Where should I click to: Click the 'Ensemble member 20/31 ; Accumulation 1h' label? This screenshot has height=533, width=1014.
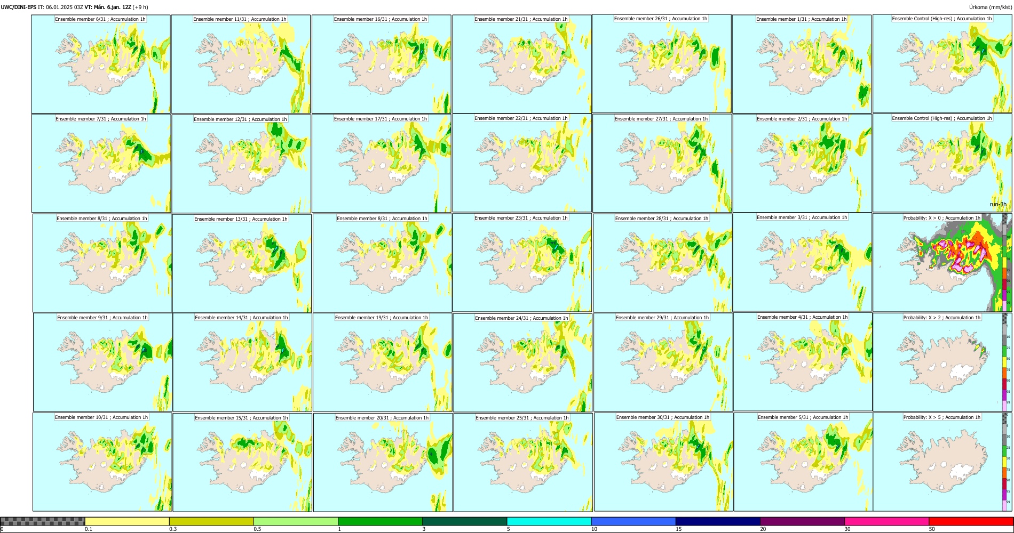tap(382, 418)
